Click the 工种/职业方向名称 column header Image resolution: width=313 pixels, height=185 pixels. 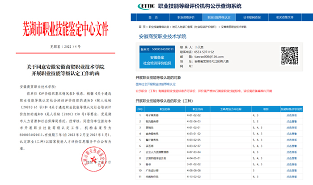tap(231, 109)
